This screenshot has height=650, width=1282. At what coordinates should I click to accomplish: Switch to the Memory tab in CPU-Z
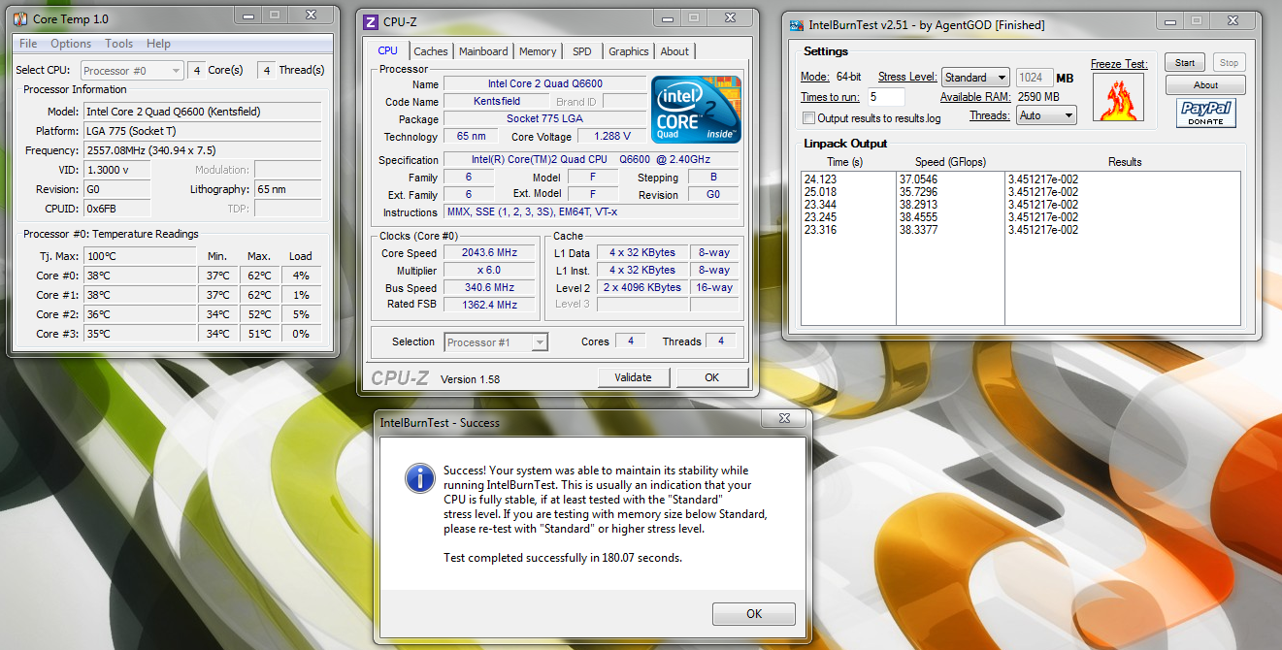click(538, 51)
